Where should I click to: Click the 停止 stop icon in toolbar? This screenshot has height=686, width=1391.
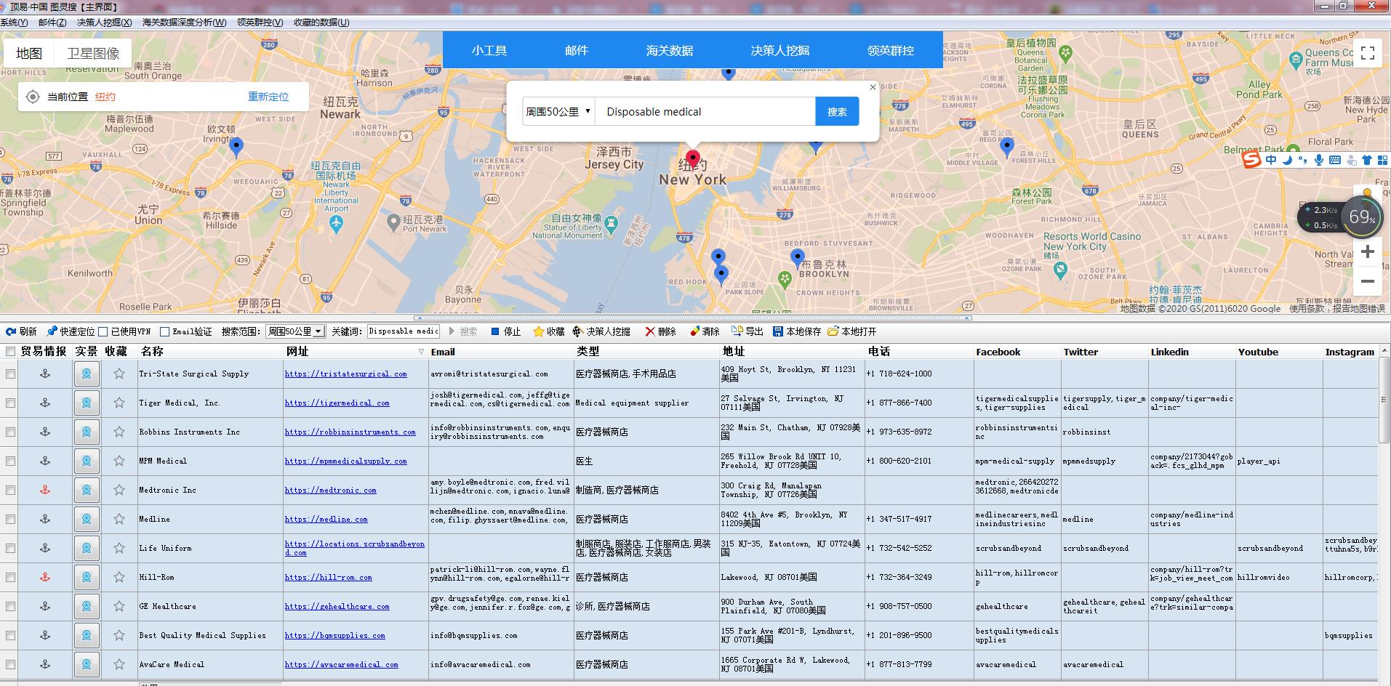[495, 331]
